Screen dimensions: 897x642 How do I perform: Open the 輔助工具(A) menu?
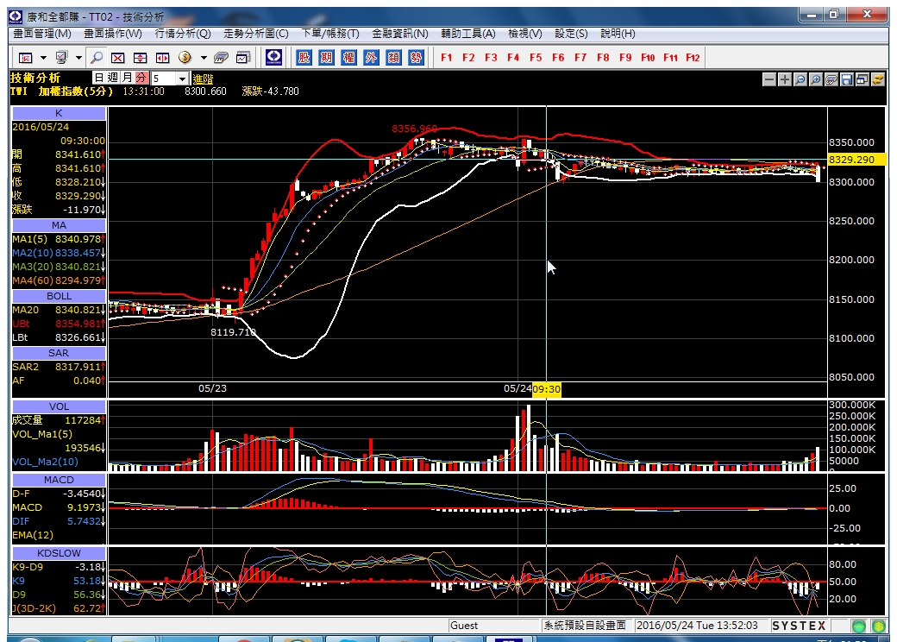[468, 34]
